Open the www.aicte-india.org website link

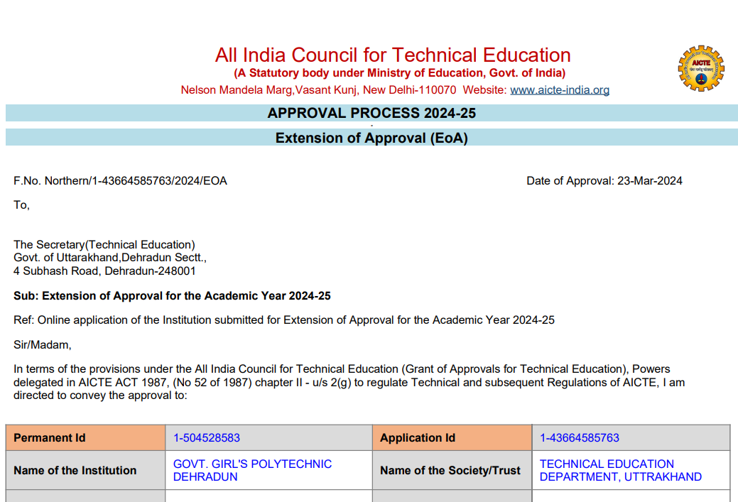(560, 90)
